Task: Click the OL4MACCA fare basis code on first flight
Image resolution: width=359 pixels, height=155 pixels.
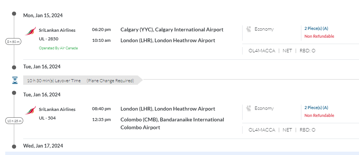Action: pyautogui.click(x=262, y=51)
